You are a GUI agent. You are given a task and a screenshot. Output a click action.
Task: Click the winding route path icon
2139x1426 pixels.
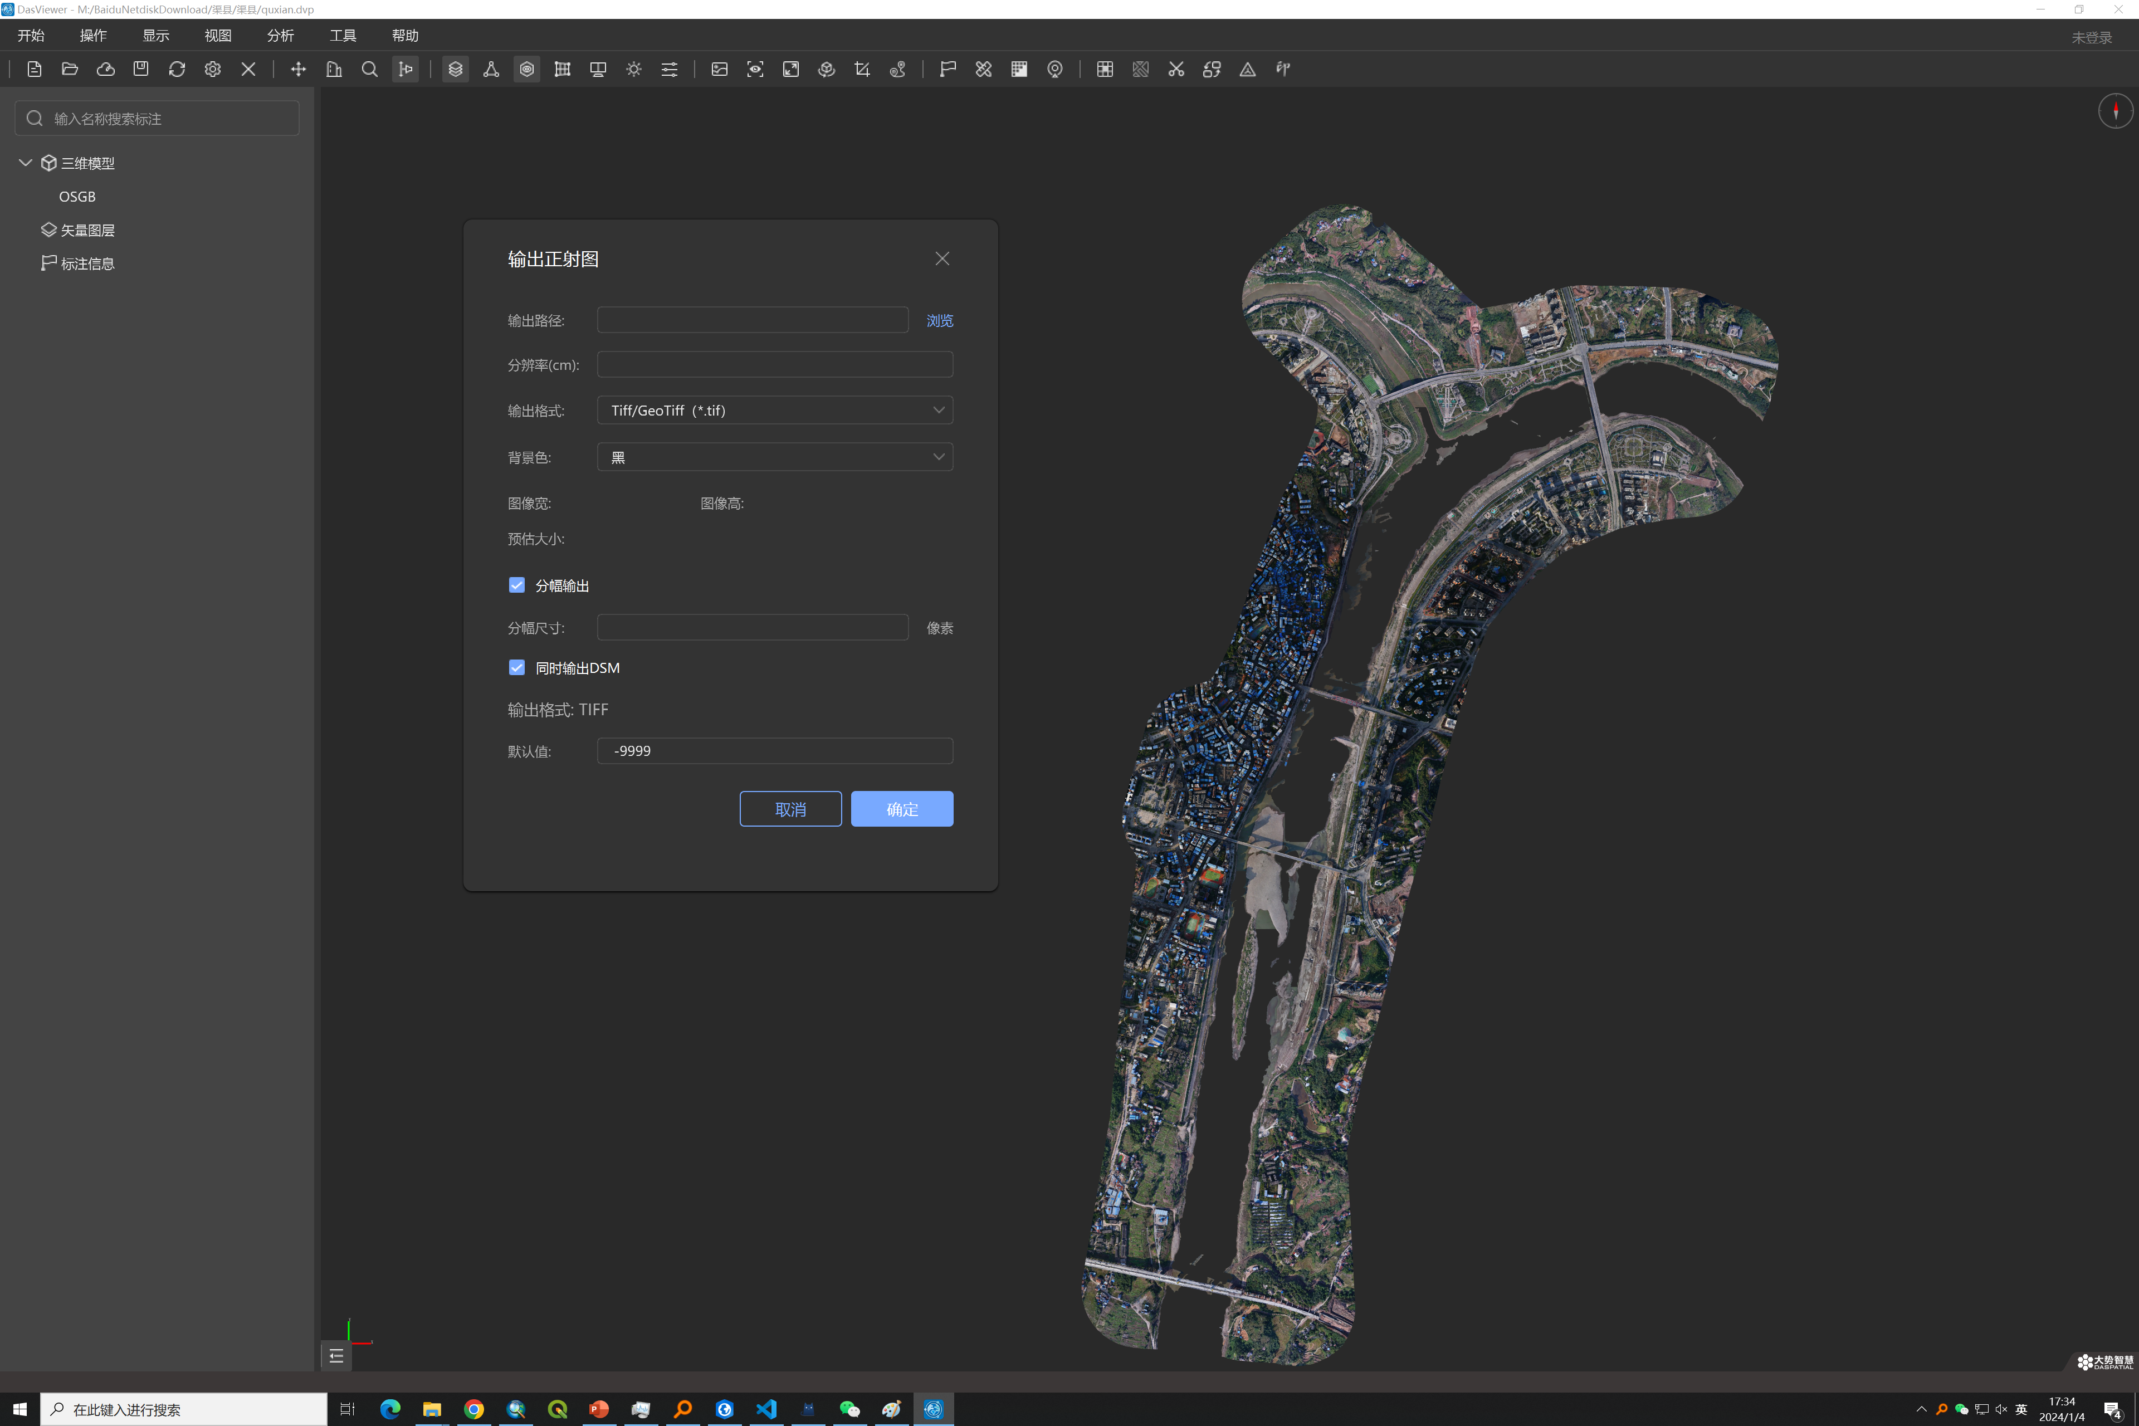coord(897,69)
